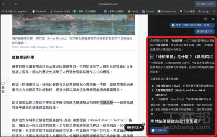Click the 太陽耀斑 (Solar Flare) list item

point(181,99)
